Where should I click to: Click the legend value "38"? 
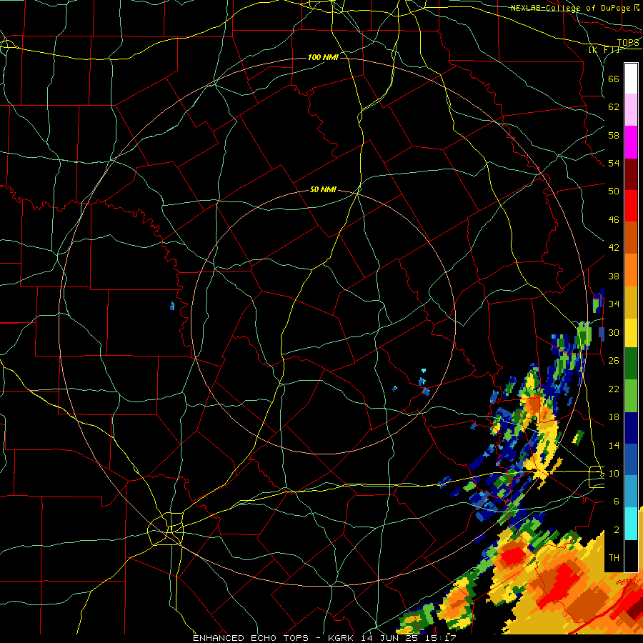click(614, 276)
